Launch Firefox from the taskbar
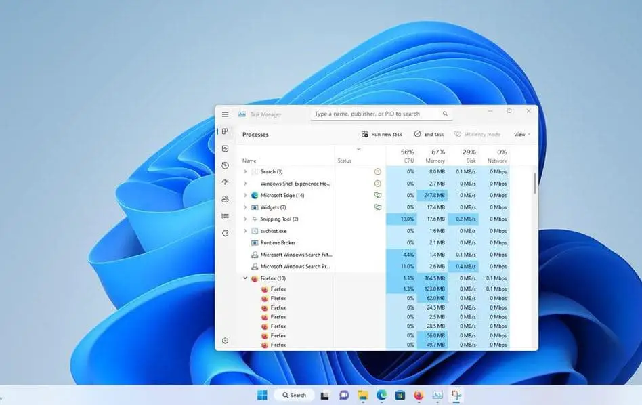The height and width of the screenshot is (405, 642). tap(419, 395)
